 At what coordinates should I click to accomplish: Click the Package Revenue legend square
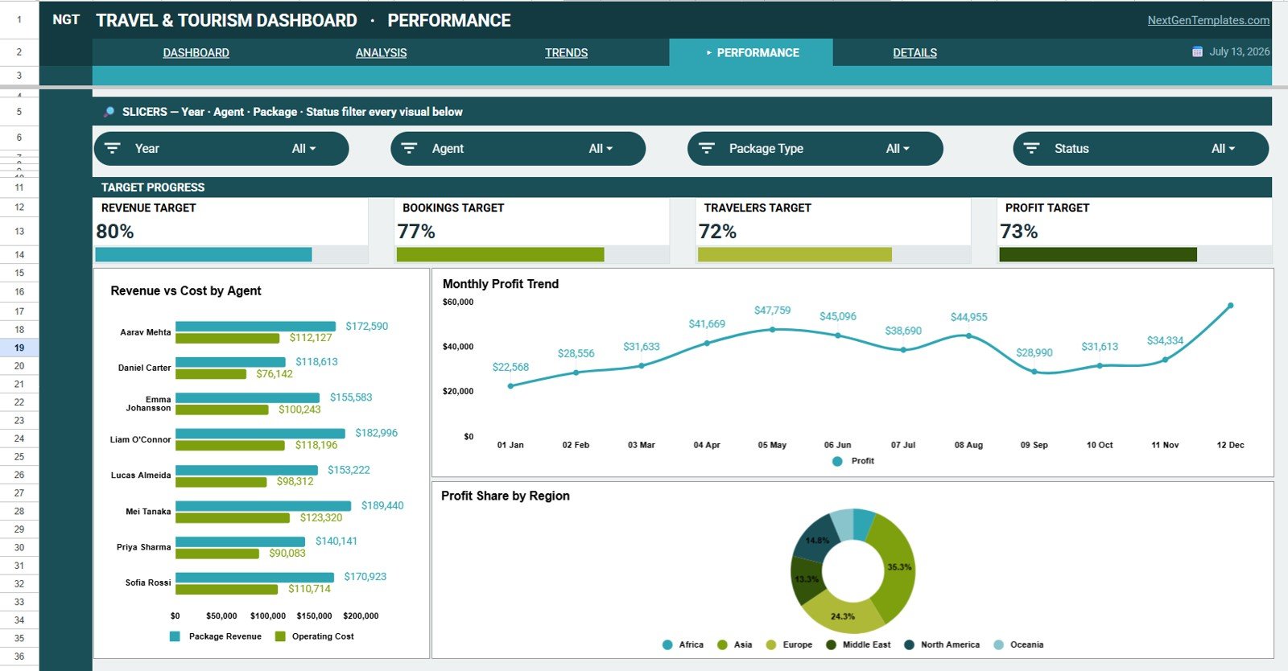175,636
